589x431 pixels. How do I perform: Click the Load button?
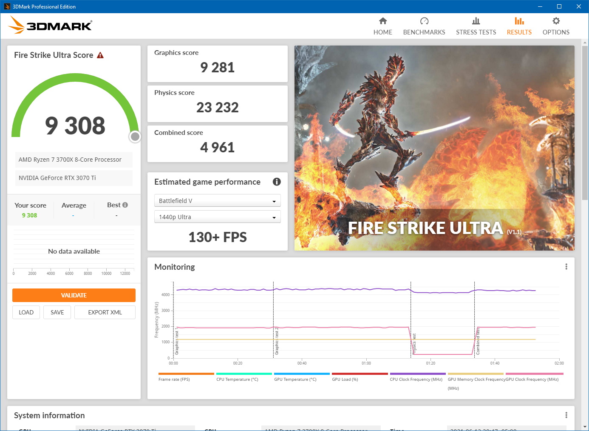26,312
